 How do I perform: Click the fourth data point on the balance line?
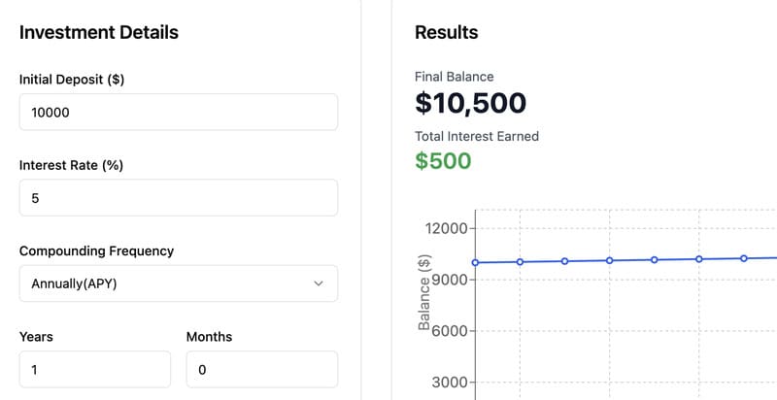(610, 260)
